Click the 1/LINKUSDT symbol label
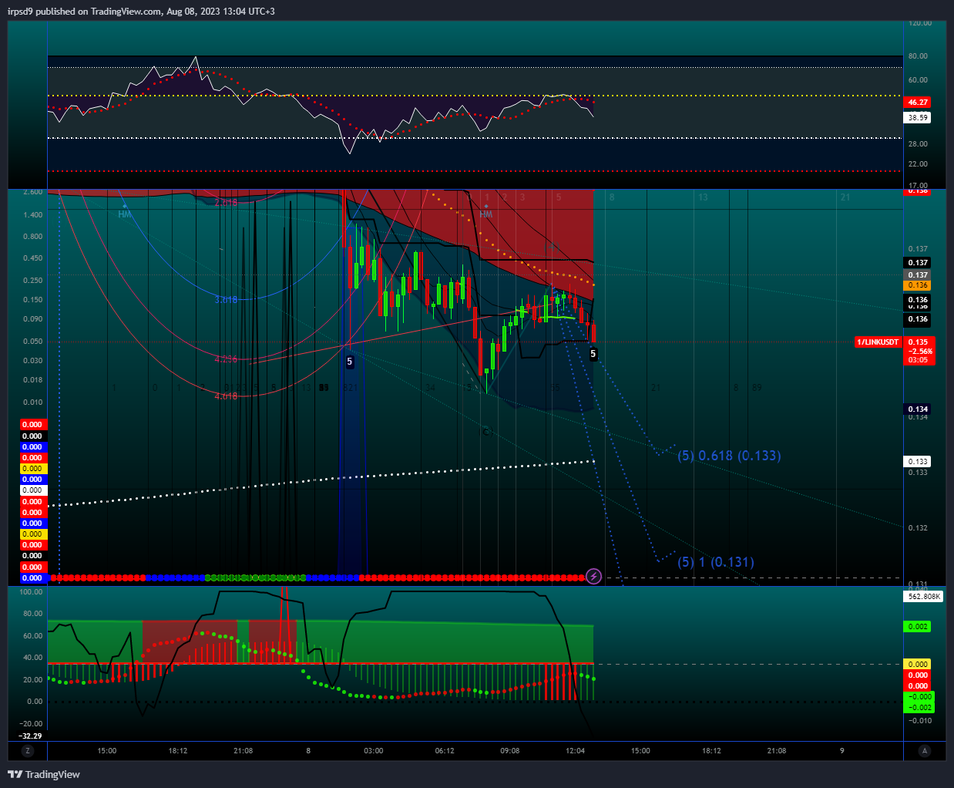Viewport: 954px width, 788px height. (x=878, y=342)
